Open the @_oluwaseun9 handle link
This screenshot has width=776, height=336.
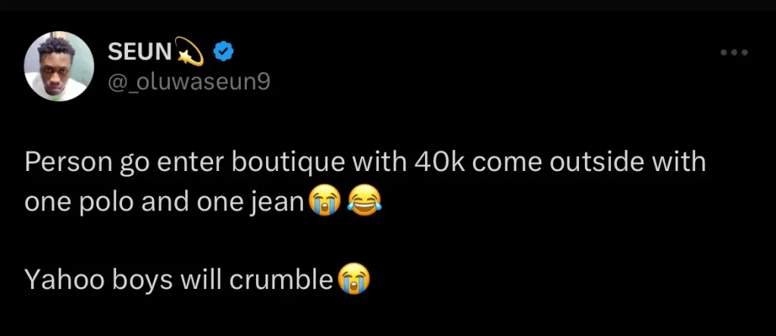point(189,80)
